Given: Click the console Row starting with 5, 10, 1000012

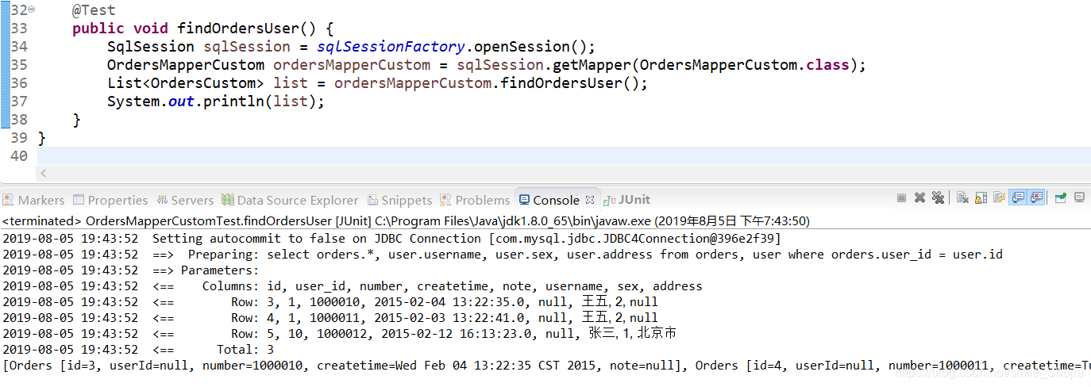Looking at the screenshot, I should point(340,333).
